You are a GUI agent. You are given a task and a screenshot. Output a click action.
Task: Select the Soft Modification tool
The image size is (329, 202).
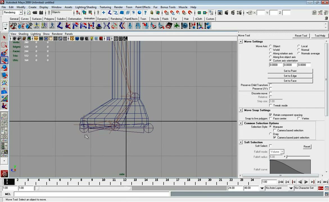4,91
